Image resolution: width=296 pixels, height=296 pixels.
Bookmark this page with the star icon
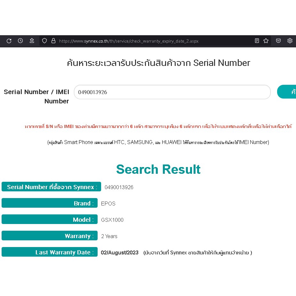click(x=266, y=41)
